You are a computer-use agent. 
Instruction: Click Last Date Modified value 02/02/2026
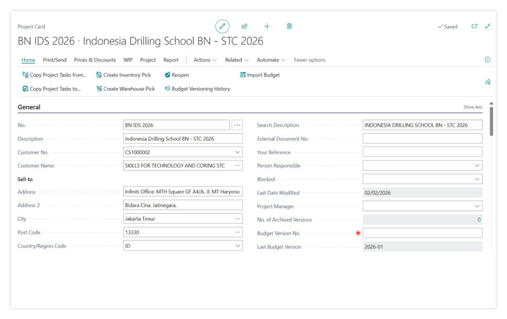[x=377, y=193]
